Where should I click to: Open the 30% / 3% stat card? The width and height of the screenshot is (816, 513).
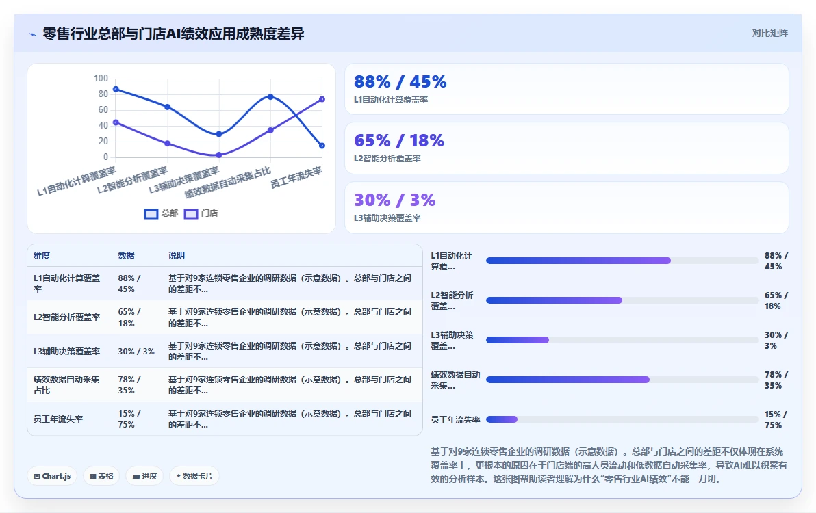567,207
